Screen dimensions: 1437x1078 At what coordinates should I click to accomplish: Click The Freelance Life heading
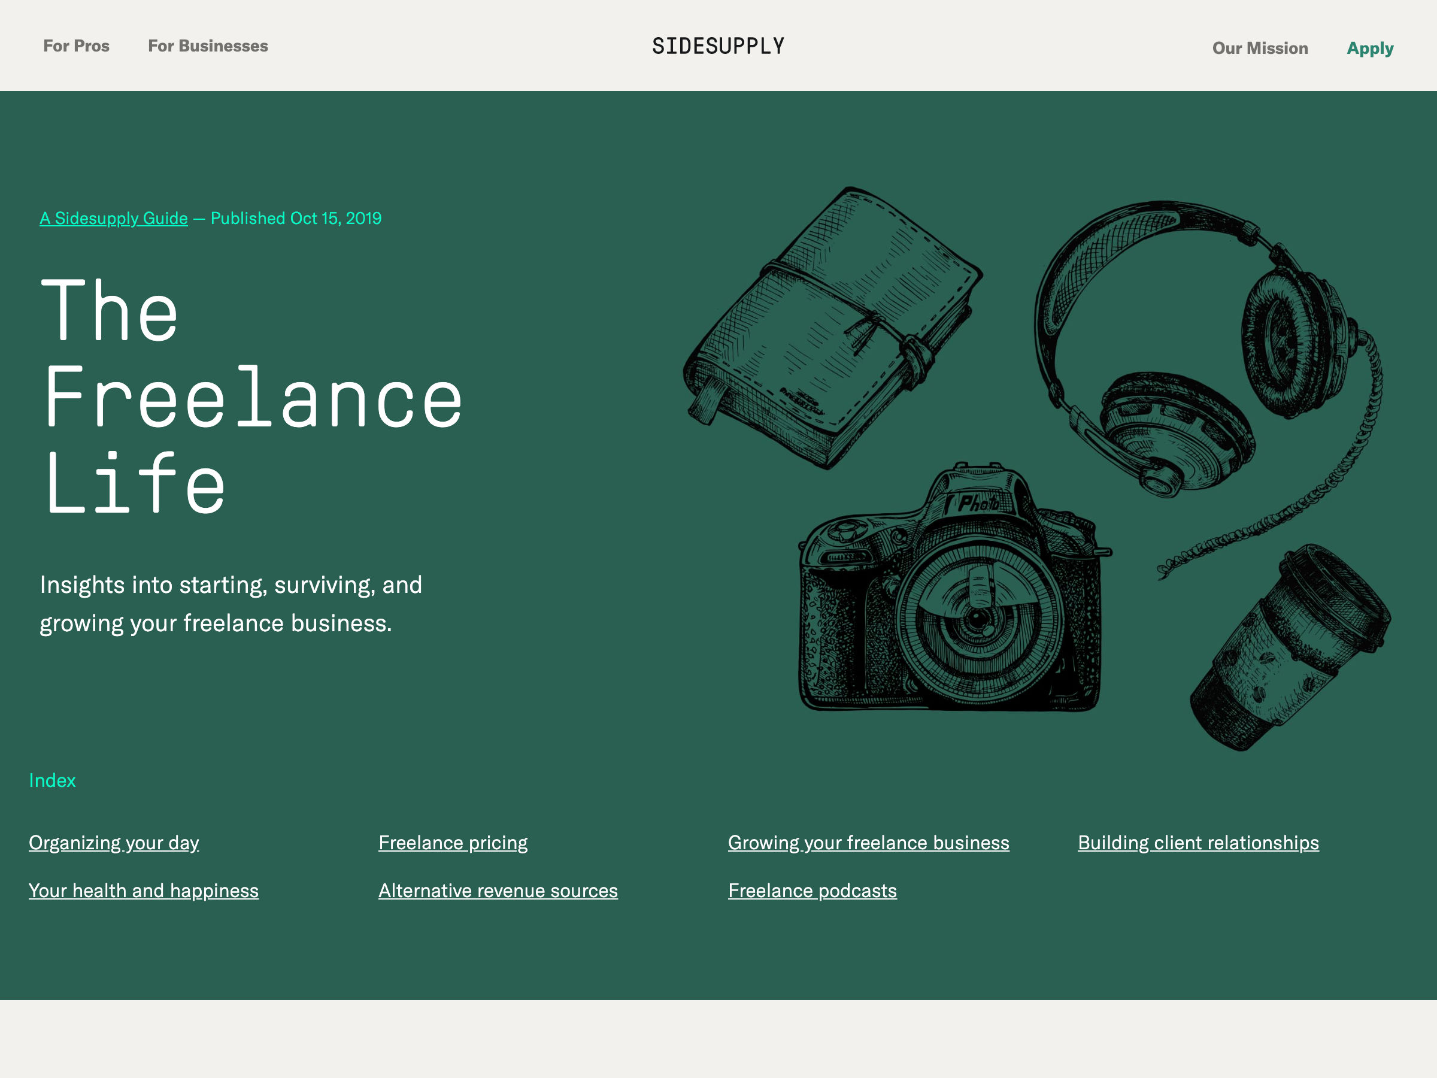click(x=252, y=396)
